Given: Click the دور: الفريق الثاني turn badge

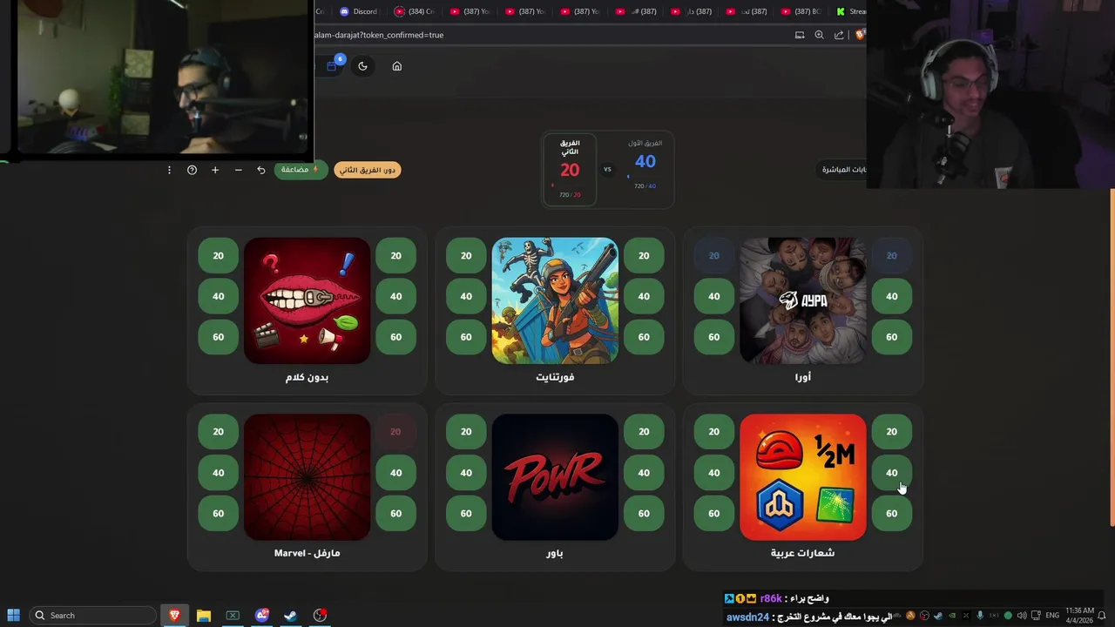Looking at the screenshot, I should pyautogui.click(x=368, y=170).
